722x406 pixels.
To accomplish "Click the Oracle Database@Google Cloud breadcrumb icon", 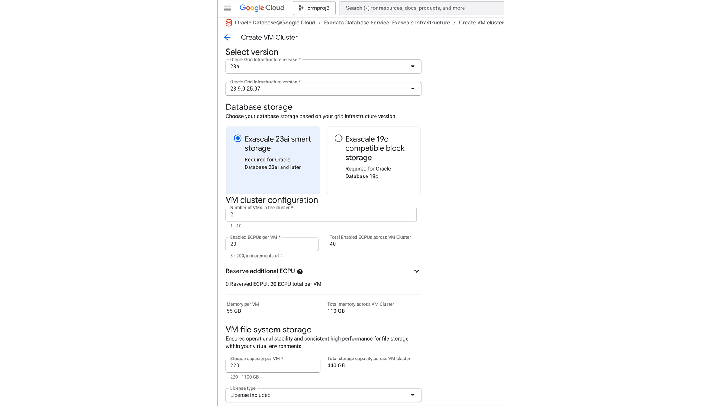I will [228, 23].
